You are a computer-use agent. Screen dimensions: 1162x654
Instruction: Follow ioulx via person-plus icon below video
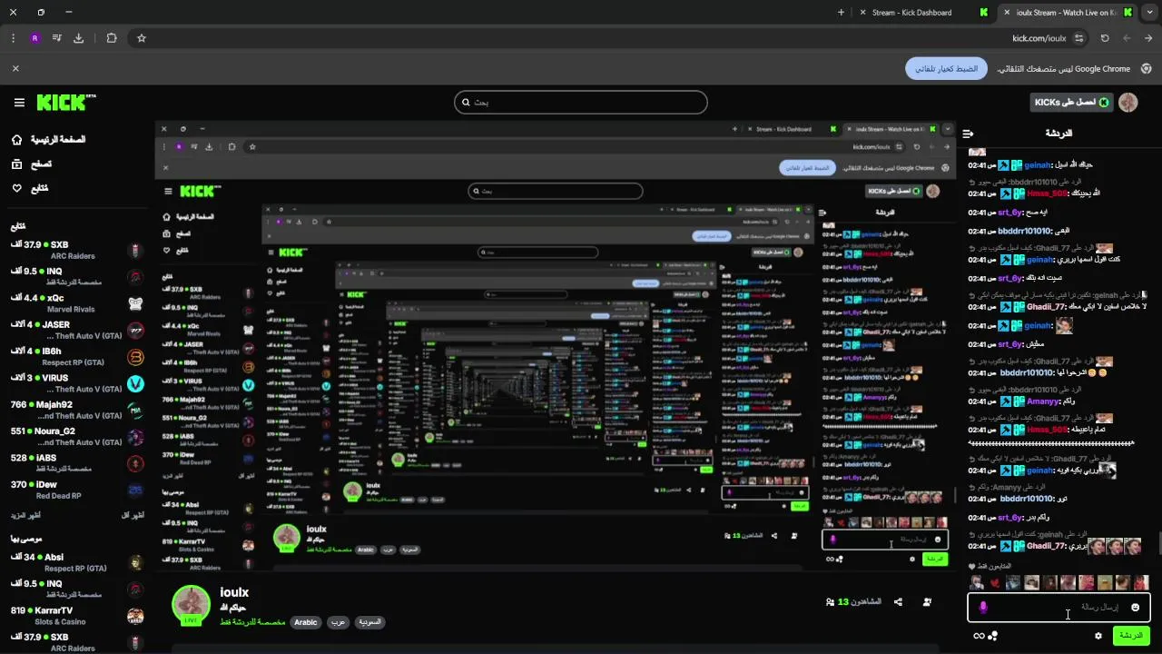tap(927, 601)
